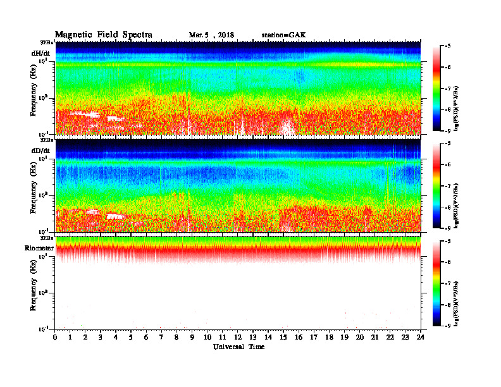Click hour 14 on the time axis
The width and height of the screenshot is (501, 387).
[x=268, y=338]
